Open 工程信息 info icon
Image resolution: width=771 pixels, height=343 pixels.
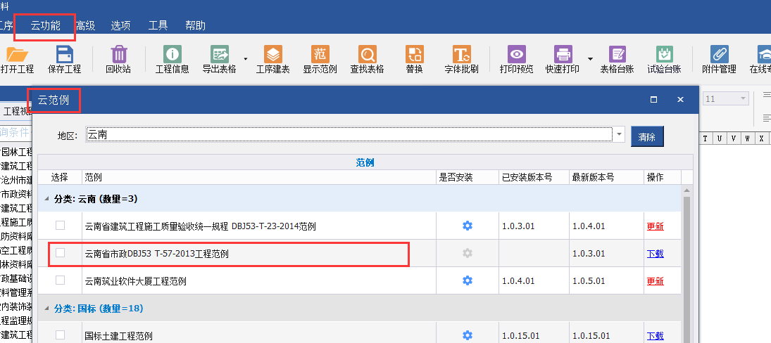[172, 54]
